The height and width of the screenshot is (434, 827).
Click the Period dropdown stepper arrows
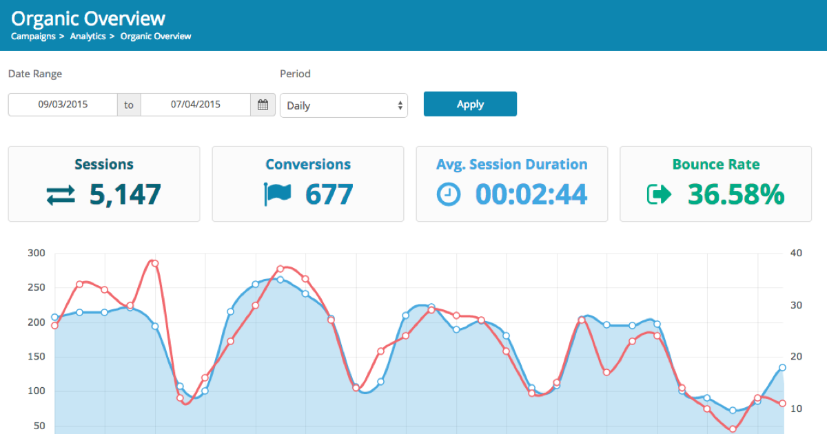[x=398, y=105]
